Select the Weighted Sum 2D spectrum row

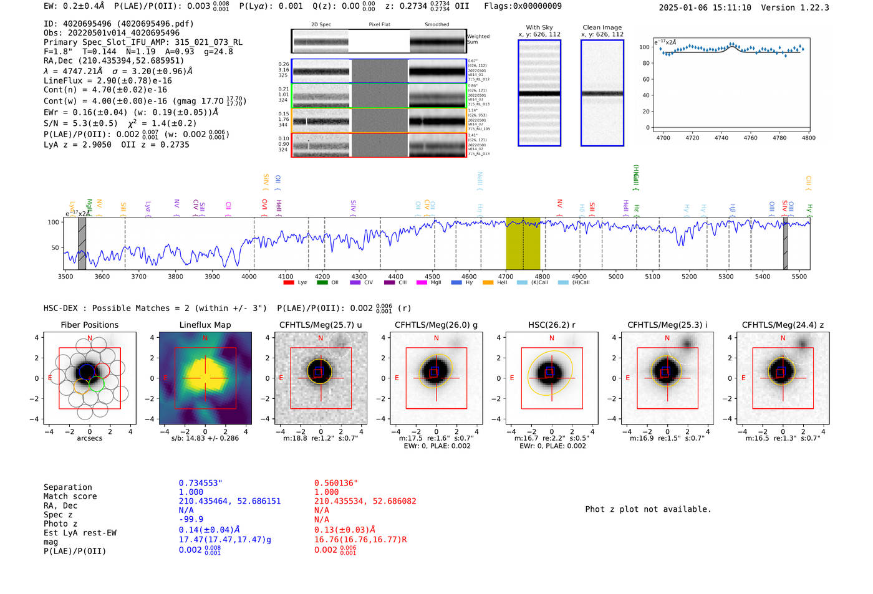(x=379, y=41)
